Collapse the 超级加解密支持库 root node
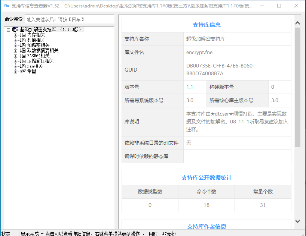 [x=8, y=29]
